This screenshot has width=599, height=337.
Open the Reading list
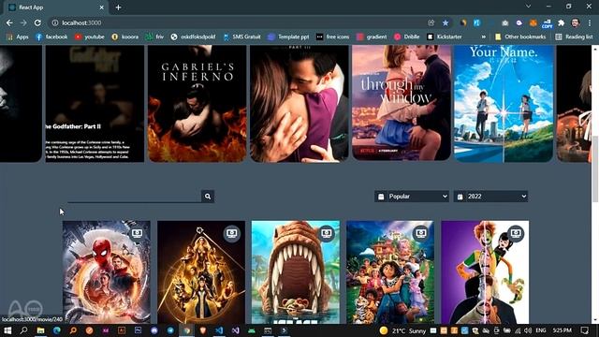click(574, 37)
